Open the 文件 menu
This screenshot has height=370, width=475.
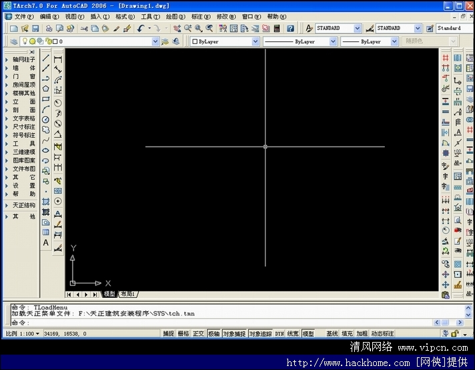pyautogui.click(x=24, y=17)
